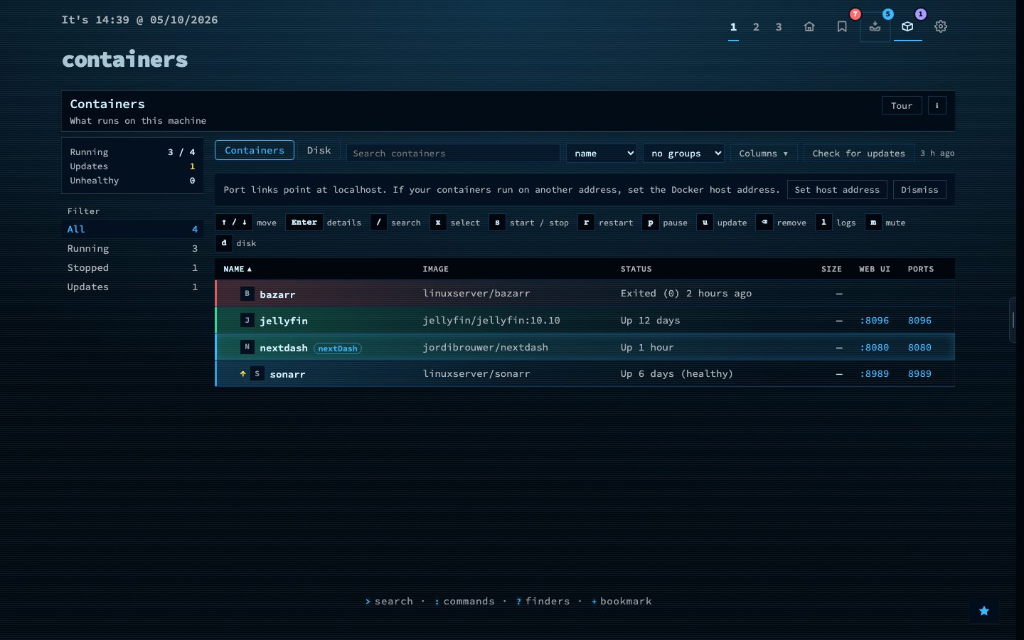Click the 'x' select key hint
The image size is (1024, 640).
click(x=438, y=223)
